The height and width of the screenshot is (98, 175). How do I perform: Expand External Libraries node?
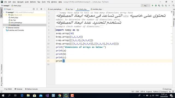(x=4, y=27)
